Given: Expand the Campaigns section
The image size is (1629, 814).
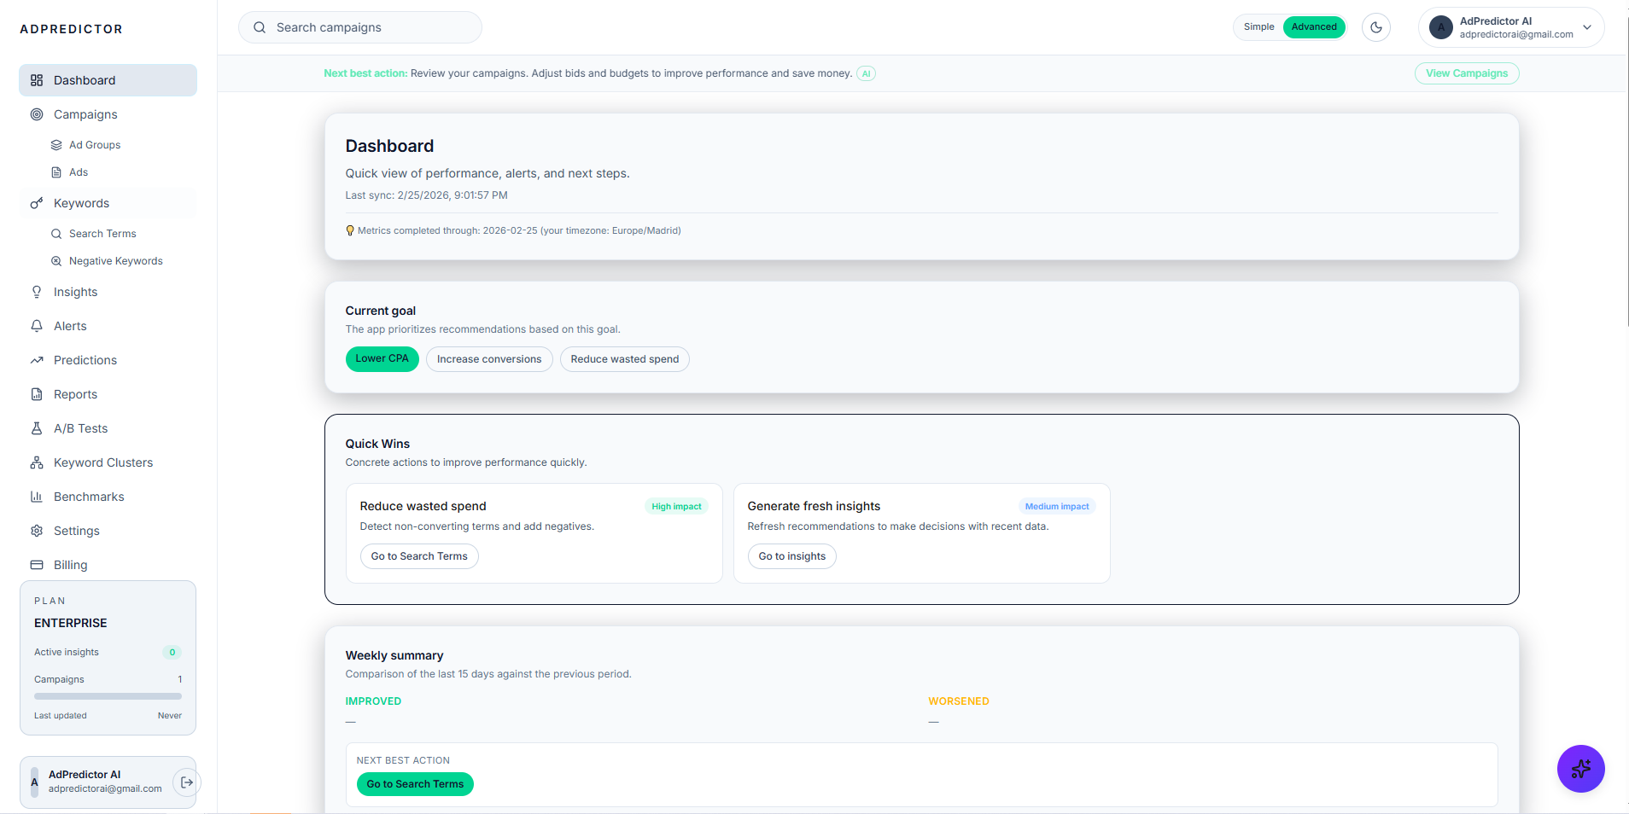Looking at the screenshot, I should point(85,114).
